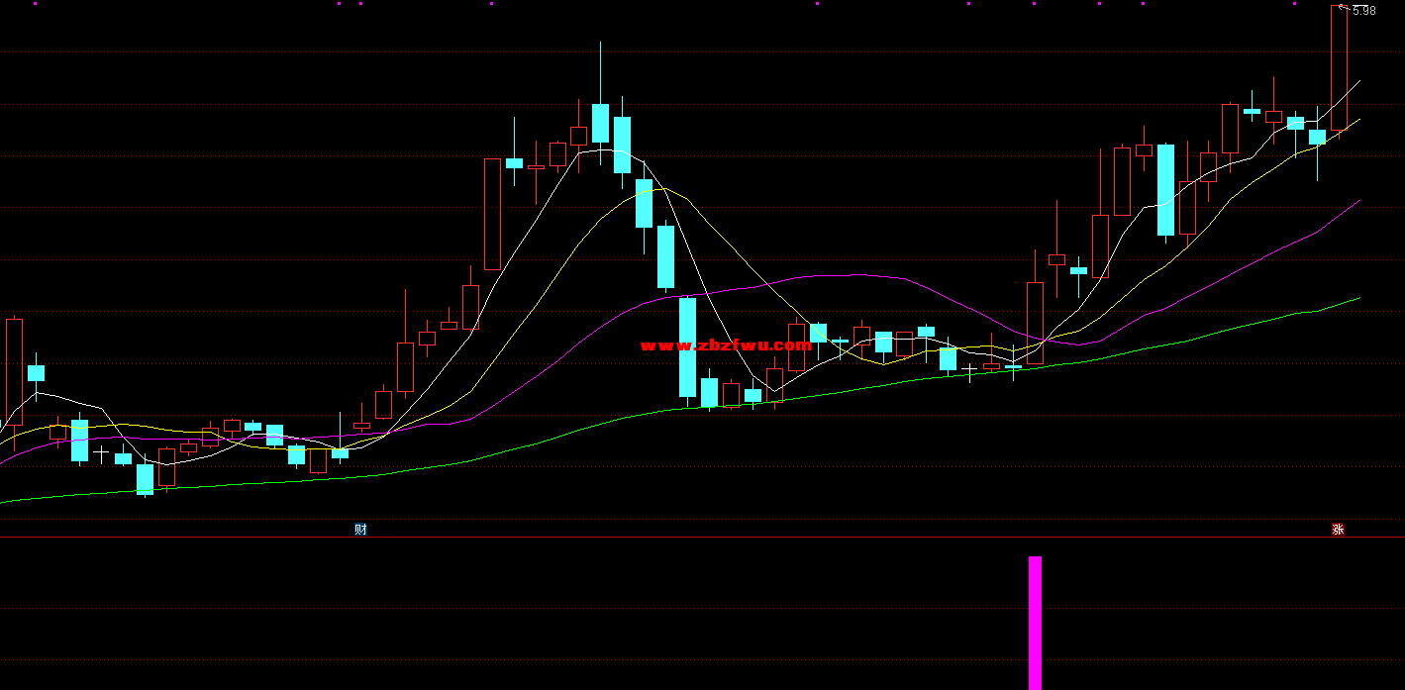1405x690 pixels.
Task: Click the white doji cross near the left side
Action: pyautogui.click(x=101, y=452)
